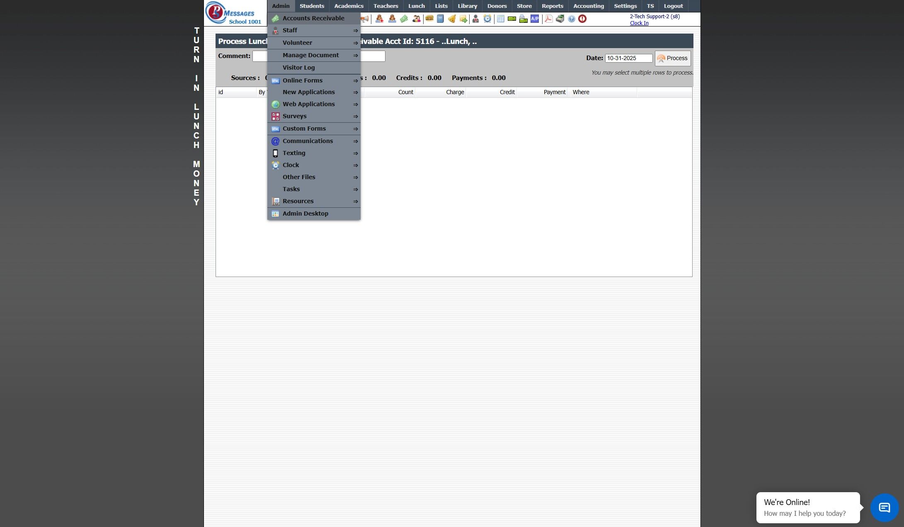The image size is (904, 527).
Task: Open the live chat bubble widget
Action: [x=884, y=508]
